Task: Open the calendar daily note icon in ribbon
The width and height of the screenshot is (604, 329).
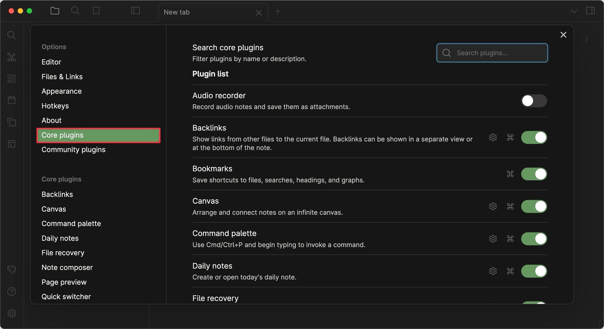Action: coord(11,100)
